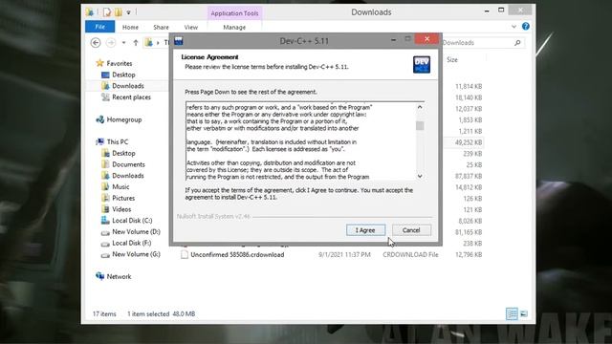
Task: Click the 9/1/2021 11:37 PM date cell
Action: (x=344, y=255)
